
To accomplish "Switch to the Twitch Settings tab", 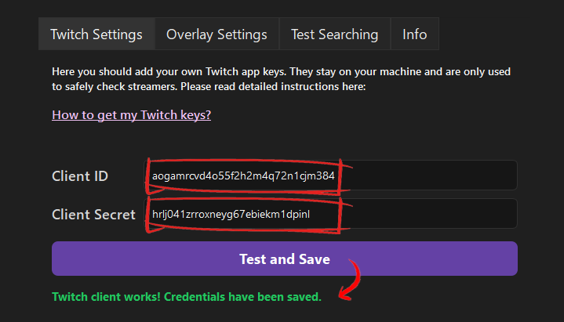I will 96,34.
